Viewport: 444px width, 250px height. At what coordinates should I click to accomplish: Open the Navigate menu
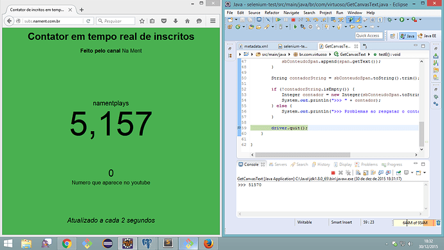pyautogui.click(x=291, y=13)
